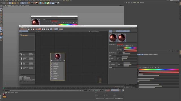Click the Light object icon
181x101 pixels.
(58, 3)
